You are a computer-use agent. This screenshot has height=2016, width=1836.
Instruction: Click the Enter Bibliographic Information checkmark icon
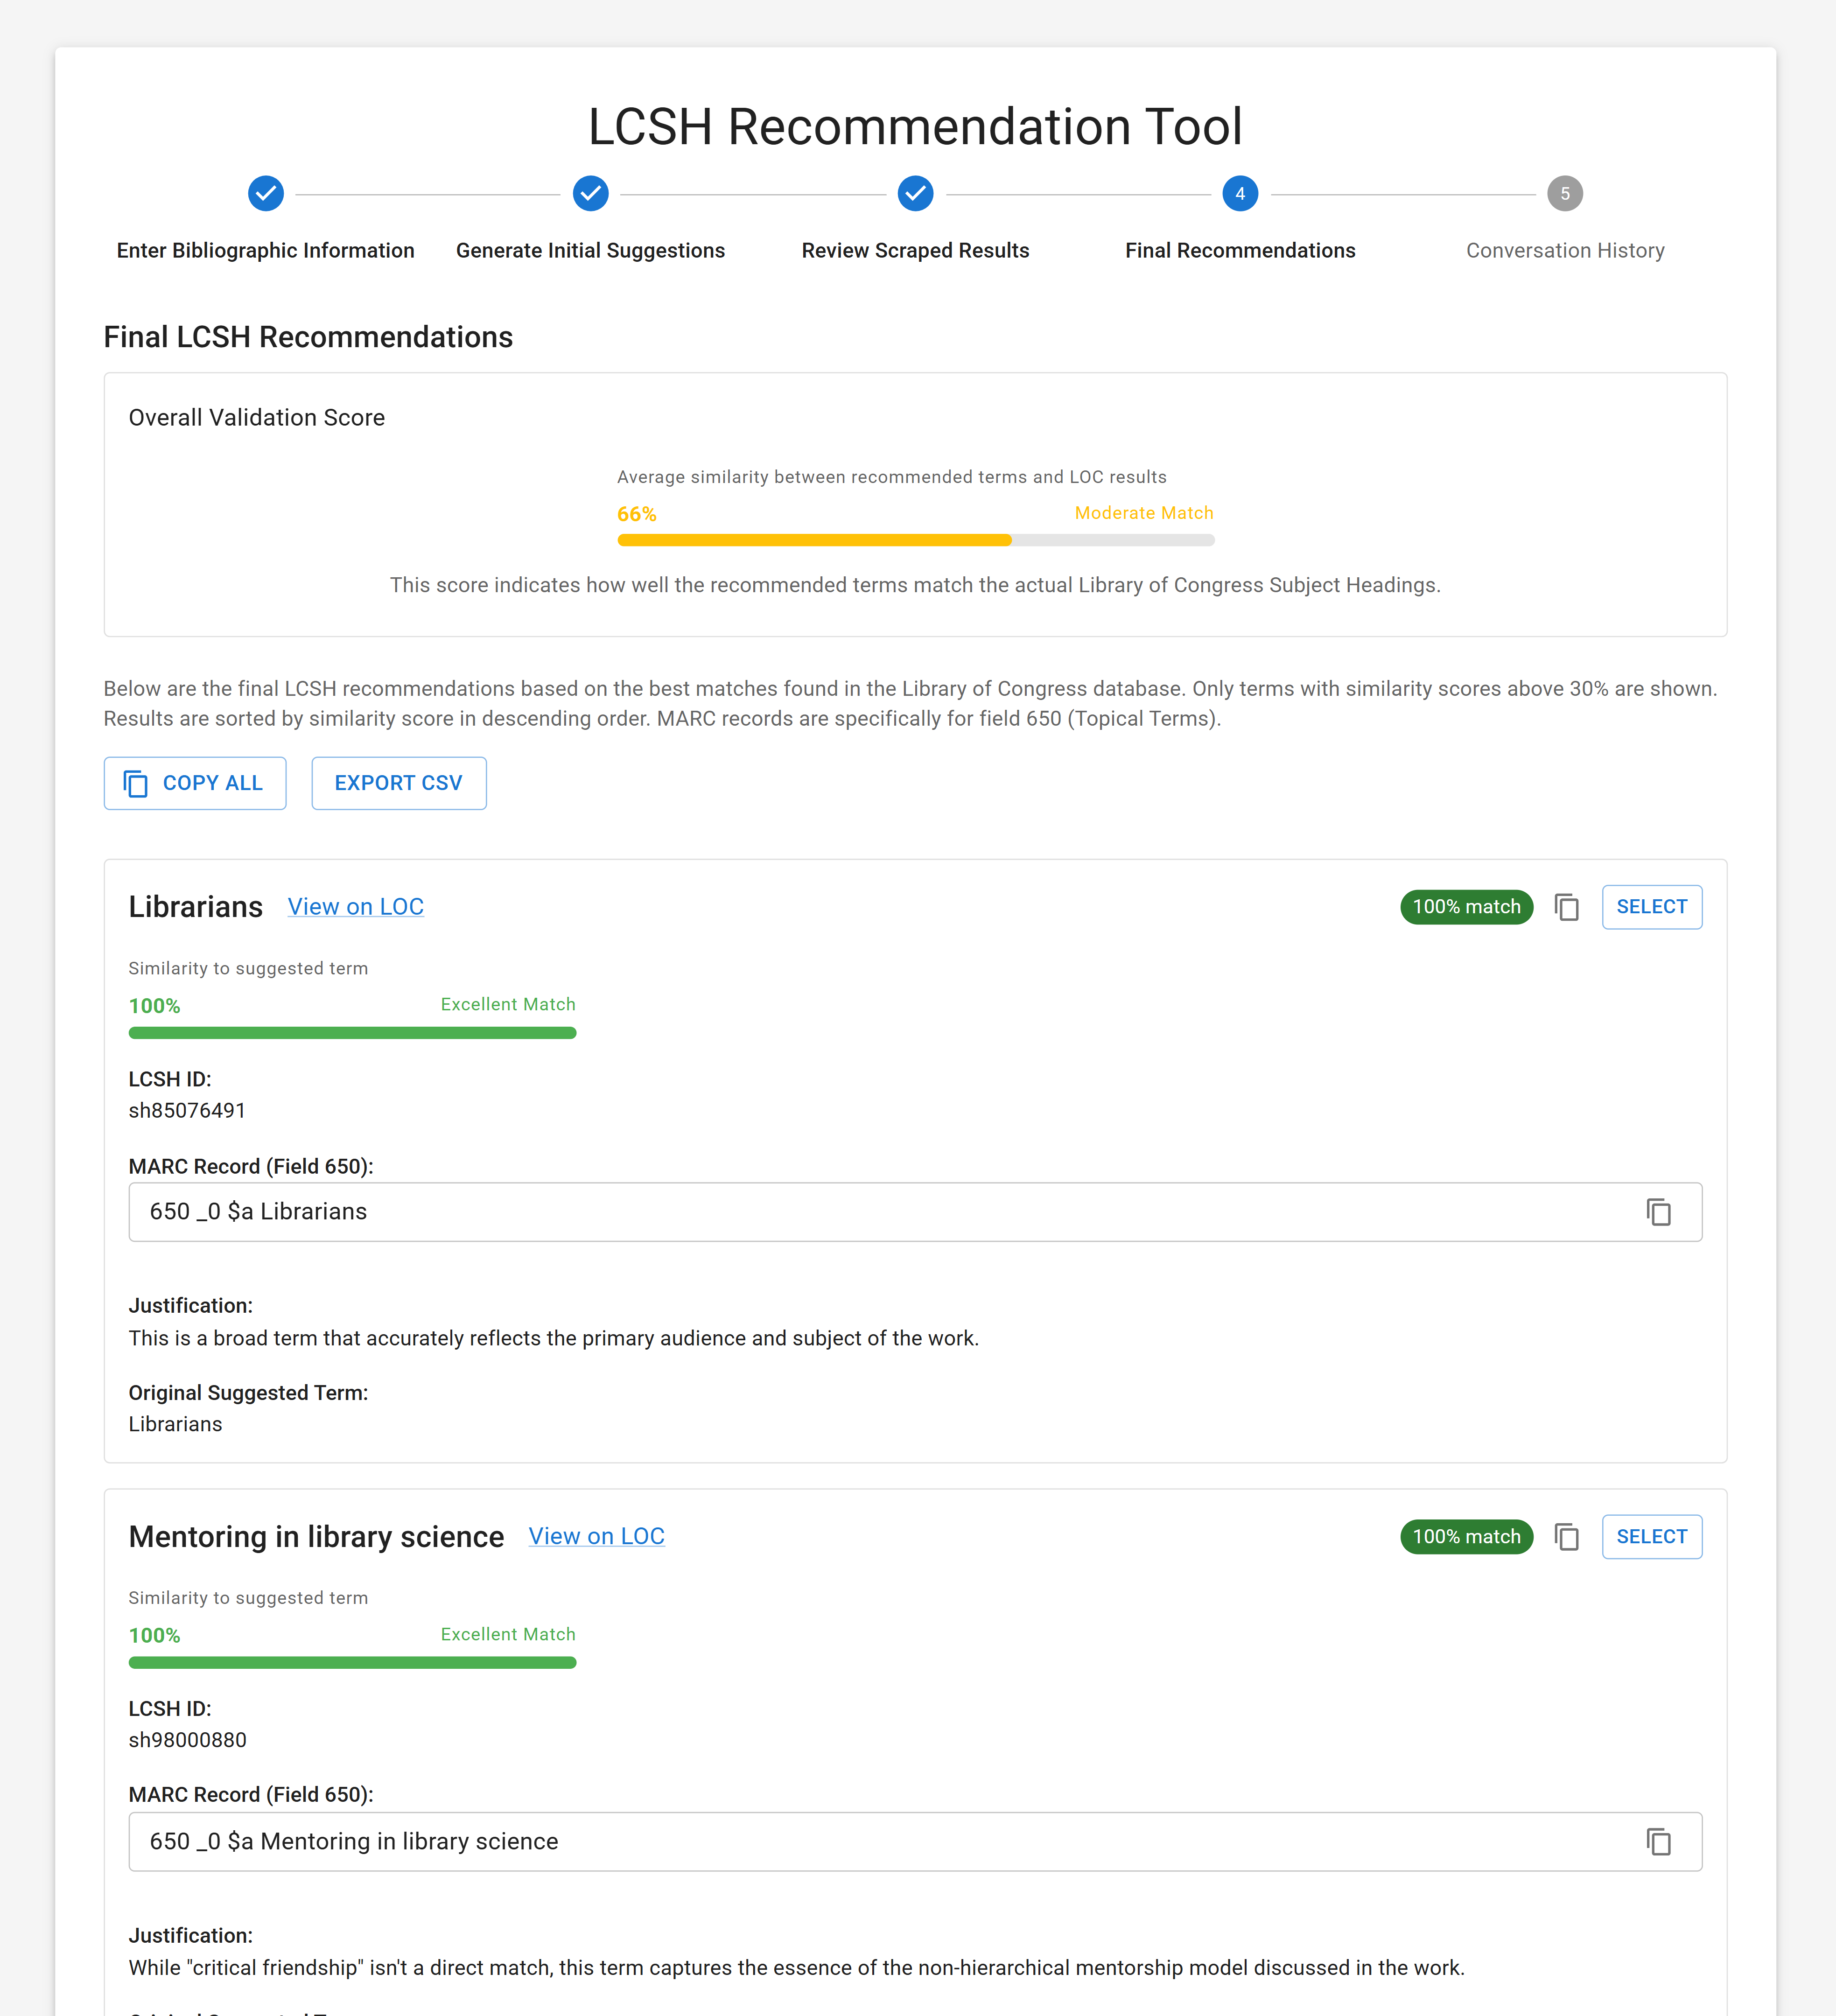(266, 193)
